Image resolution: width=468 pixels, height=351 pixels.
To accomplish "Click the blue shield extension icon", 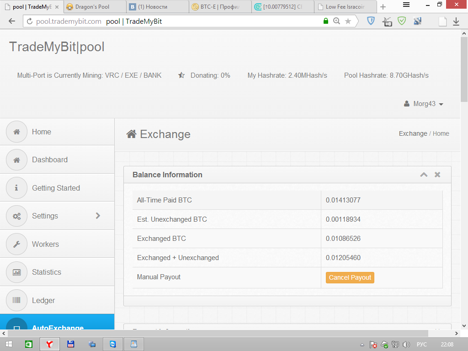I will (x=371, y=21).
